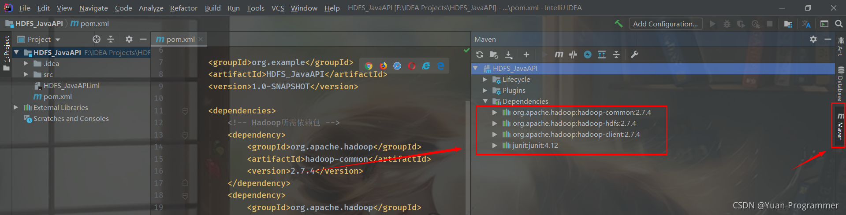Toggle Maven tool window side tab

coord(840,126)
